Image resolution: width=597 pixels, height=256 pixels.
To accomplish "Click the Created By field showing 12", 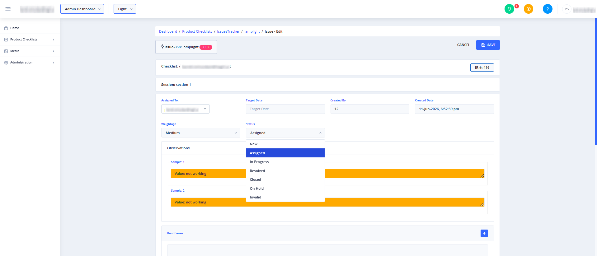I will [370, 109].
